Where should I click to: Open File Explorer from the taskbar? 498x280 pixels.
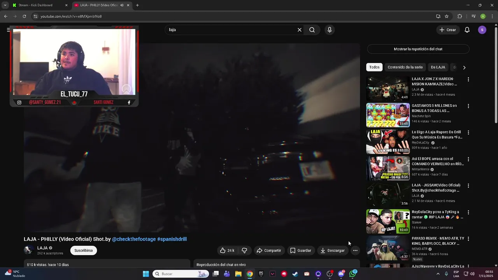click(x=238, y=274)
